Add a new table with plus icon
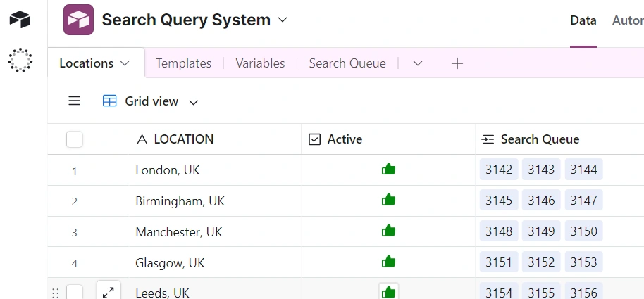This screenshot has width=644, height=299. click(x=457, y=63)
